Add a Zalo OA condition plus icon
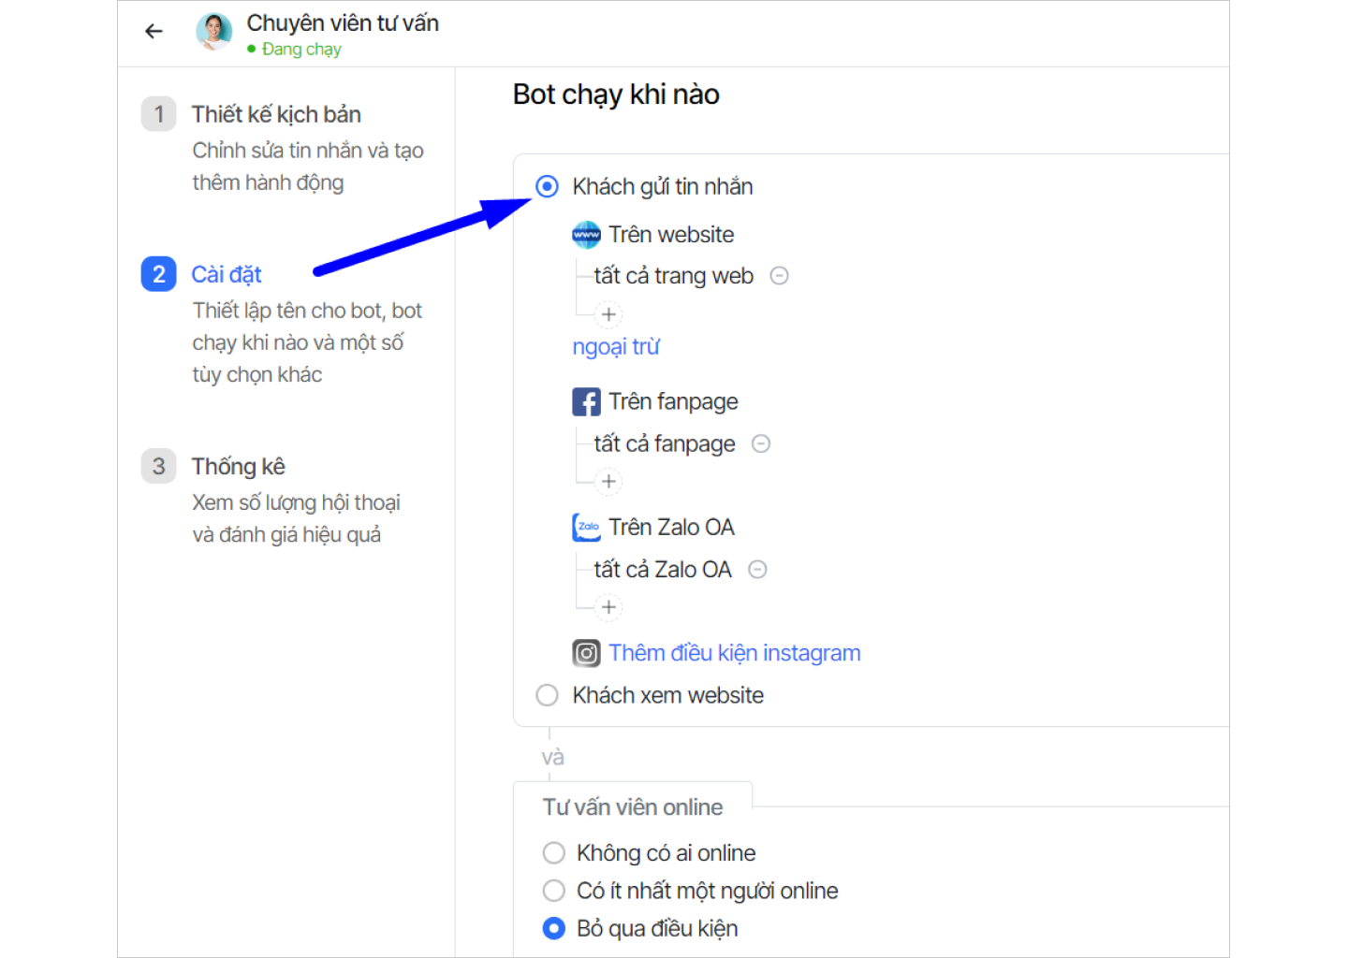The image size is (1348, 958). tap(608, 608)
